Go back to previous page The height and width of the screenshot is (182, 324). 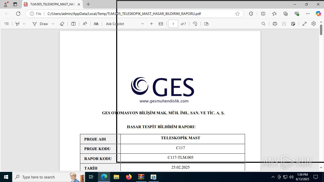(x=7, y=14)
